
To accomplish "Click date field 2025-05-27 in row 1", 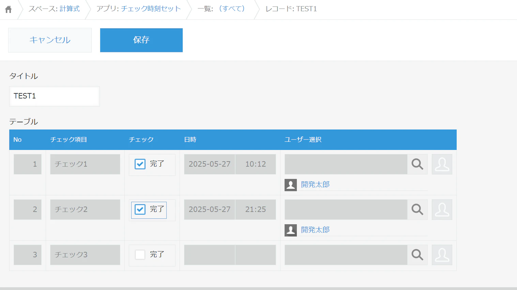I will (x=210, y=164).
